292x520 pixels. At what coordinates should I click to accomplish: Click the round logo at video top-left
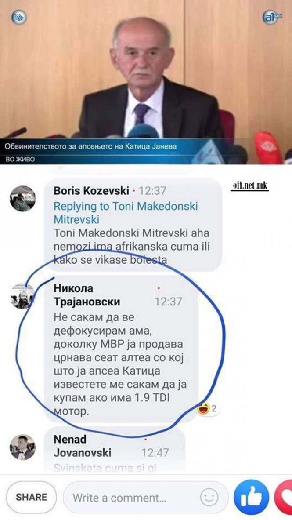coord(19,17)
